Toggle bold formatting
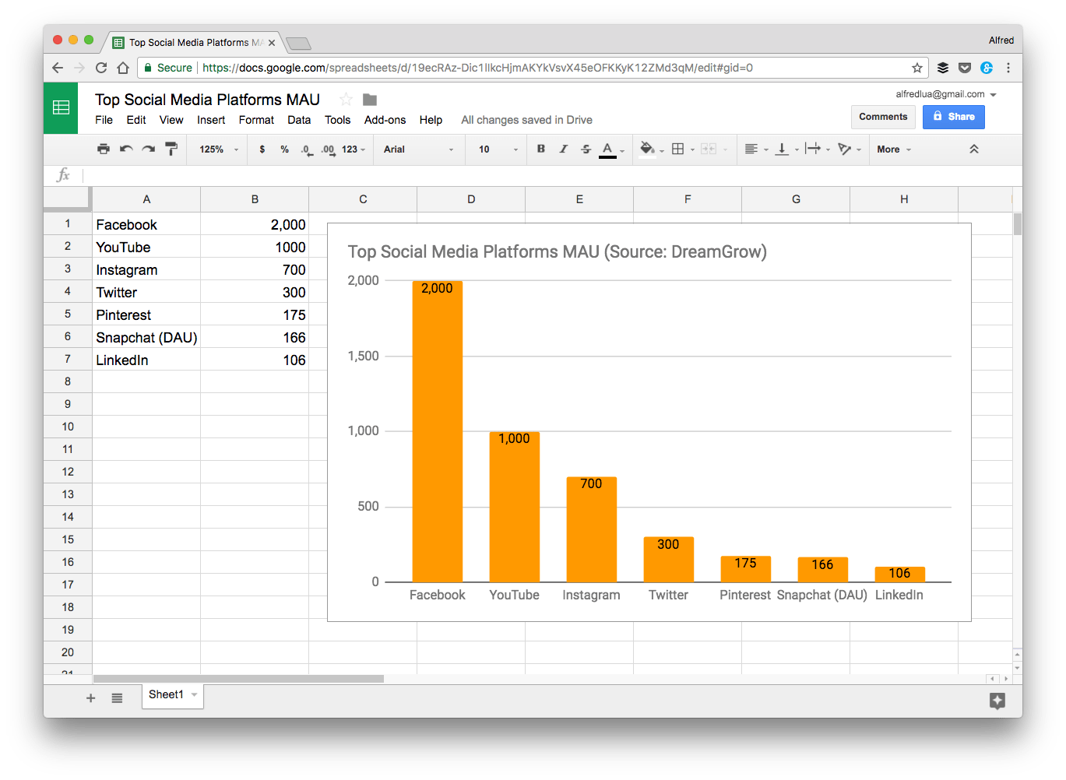1066x780 pixels. (541, 149)
